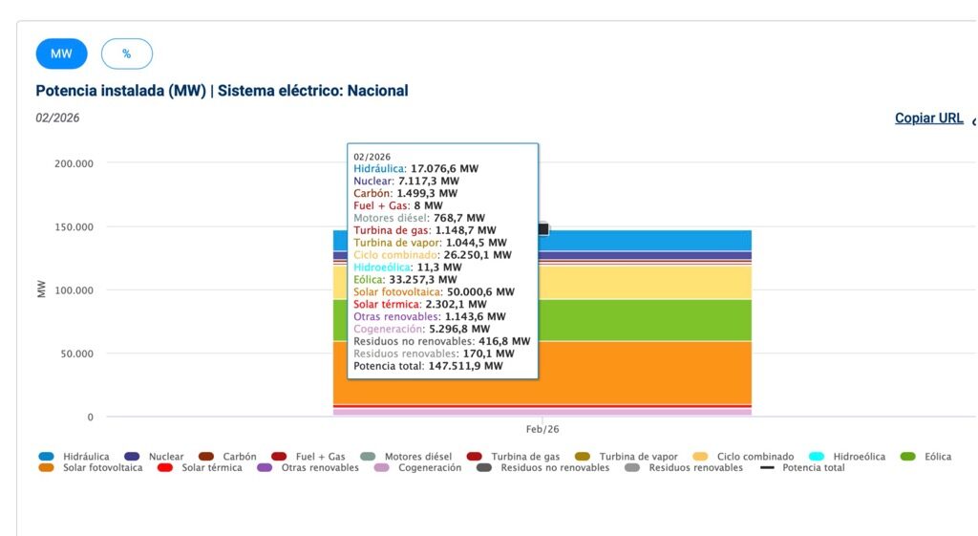Viewport: 978px width, 536px height.
Task: Click the Potencia total legend line
Action: point(767,468)
